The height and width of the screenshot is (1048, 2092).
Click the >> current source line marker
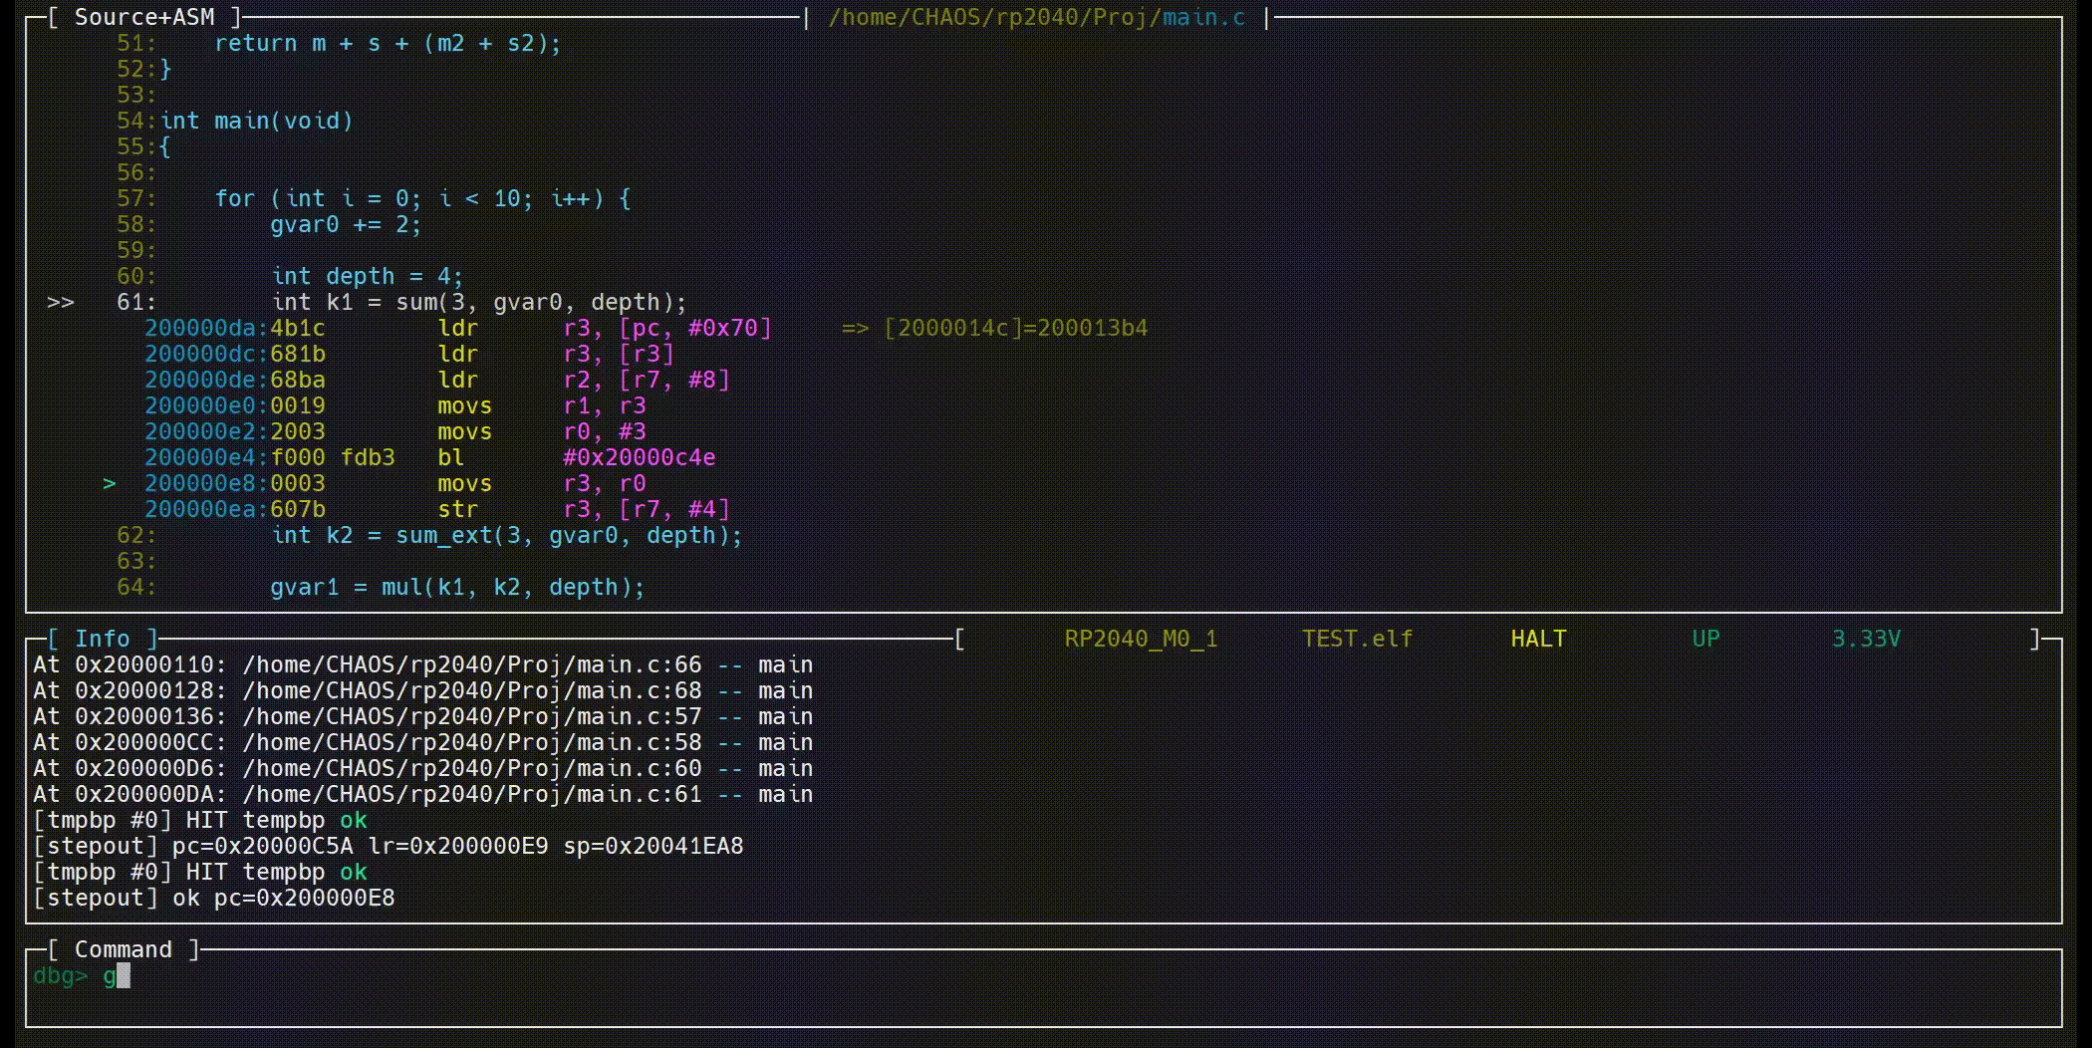[x=60, y=302]
